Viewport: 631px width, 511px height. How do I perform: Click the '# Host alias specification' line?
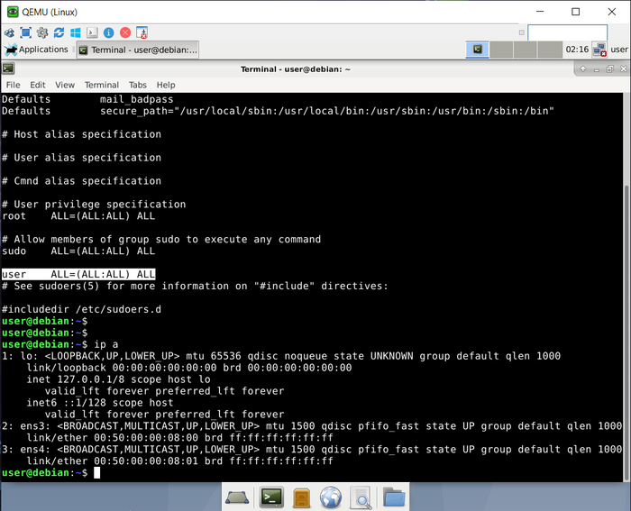point(82,134)
